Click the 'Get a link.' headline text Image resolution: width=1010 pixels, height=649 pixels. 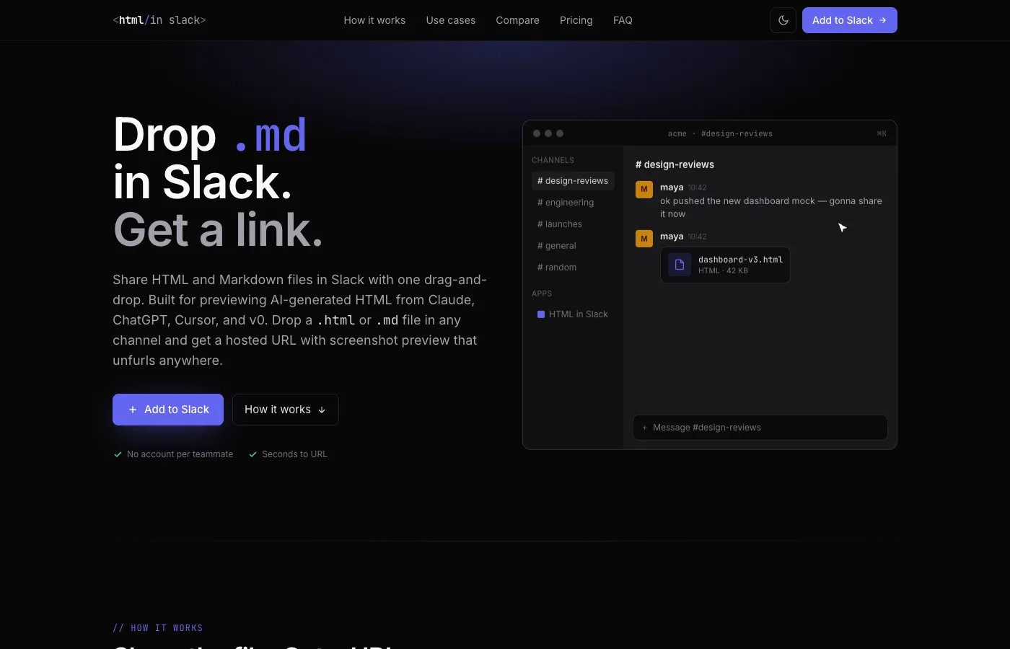[x=218, y=229]
